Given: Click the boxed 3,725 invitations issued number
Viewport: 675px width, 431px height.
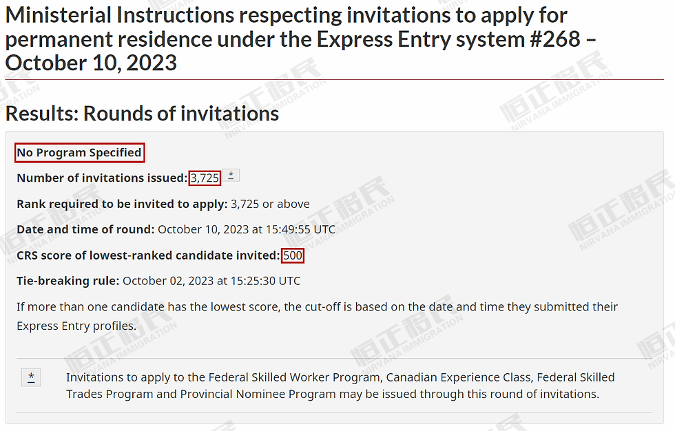Looking at the screenshot, I should [205, 178].
